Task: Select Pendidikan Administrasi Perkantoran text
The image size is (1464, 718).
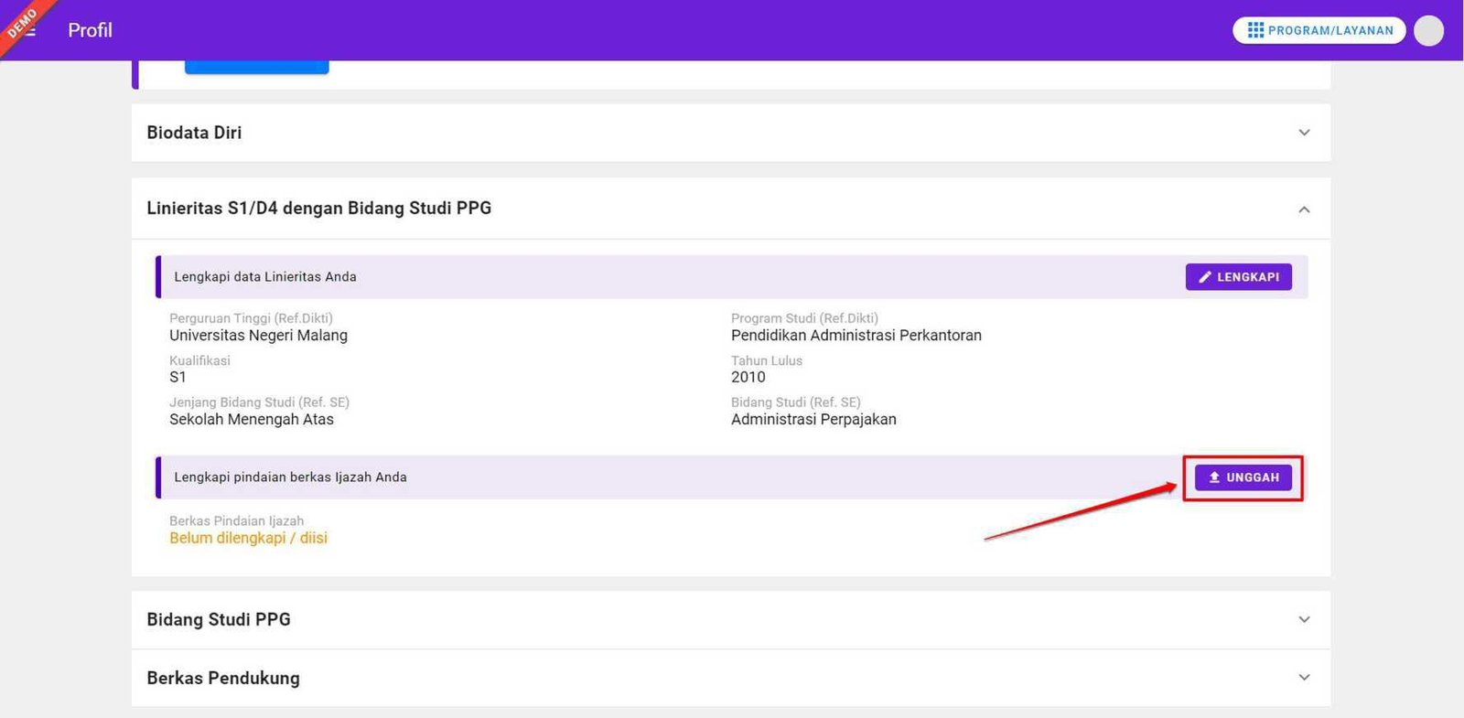Action: click(856, 336)
